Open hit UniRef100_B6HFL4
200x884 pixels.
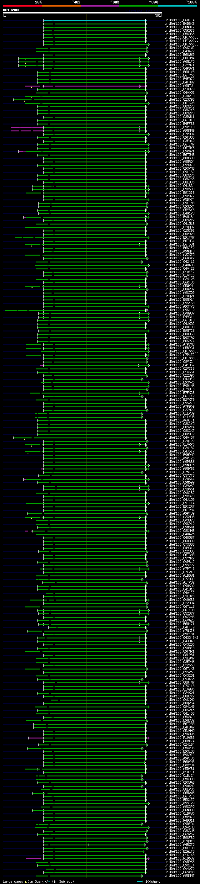(x=179, y=21)
